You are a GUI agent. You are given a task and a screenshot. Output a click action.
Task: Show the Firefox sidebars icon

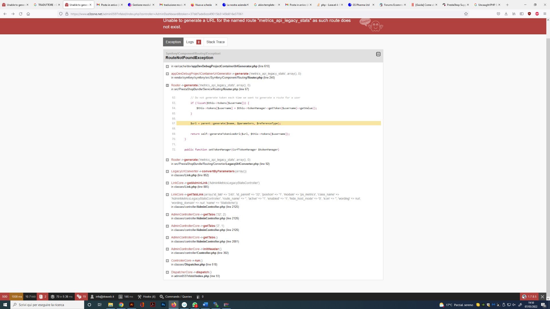(522, 14)
